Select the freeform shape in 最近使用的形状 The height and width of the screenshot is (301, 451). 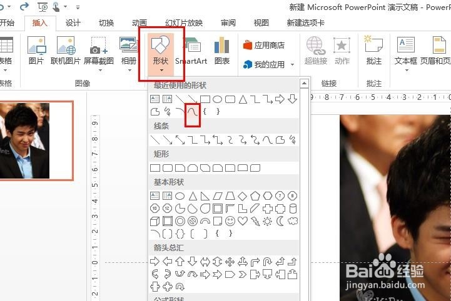pos(155,111)
